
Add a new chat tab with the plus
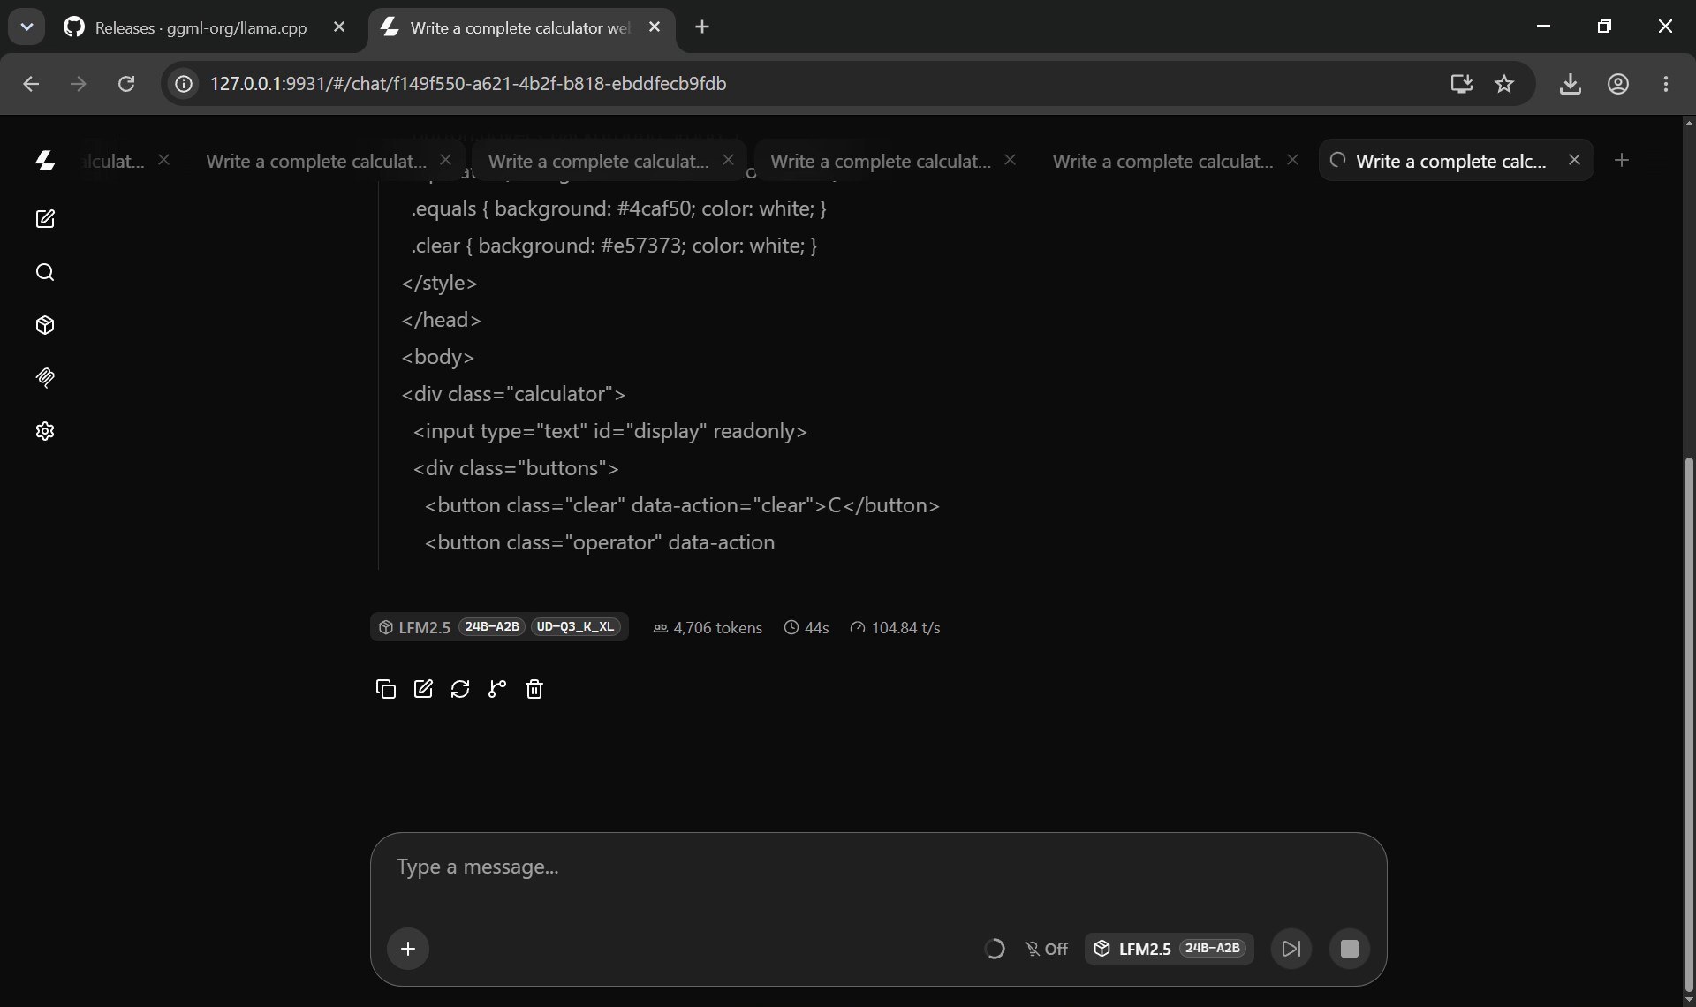pos(1622,160)
